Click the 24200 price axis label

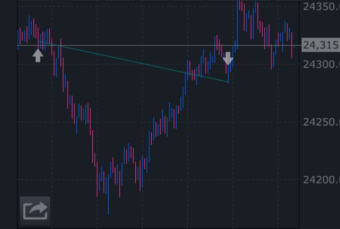[321, 180]
